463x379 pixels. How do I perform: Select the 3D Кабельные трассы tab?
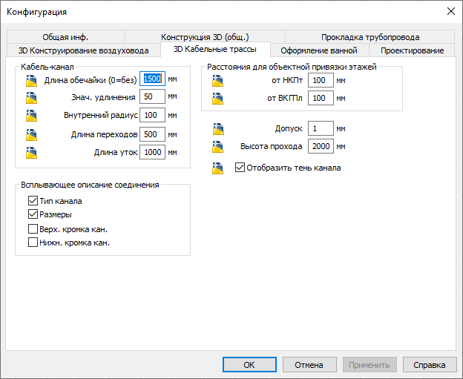pos(215,49)
